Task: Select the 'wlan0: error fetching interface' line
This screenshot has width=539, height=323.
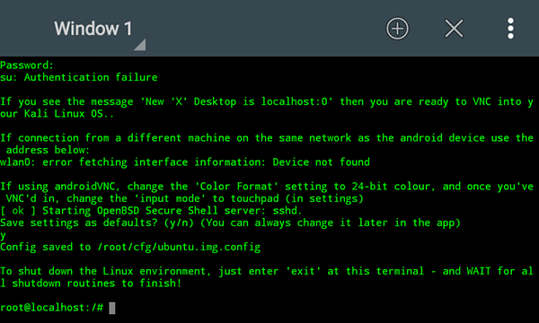Action: [x=185, y=162]
